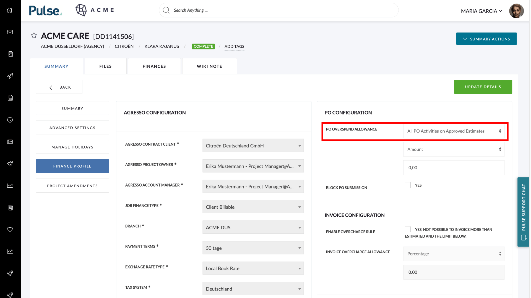
Task: Open the paper plane icon in the sidebar
Action: 10,76
